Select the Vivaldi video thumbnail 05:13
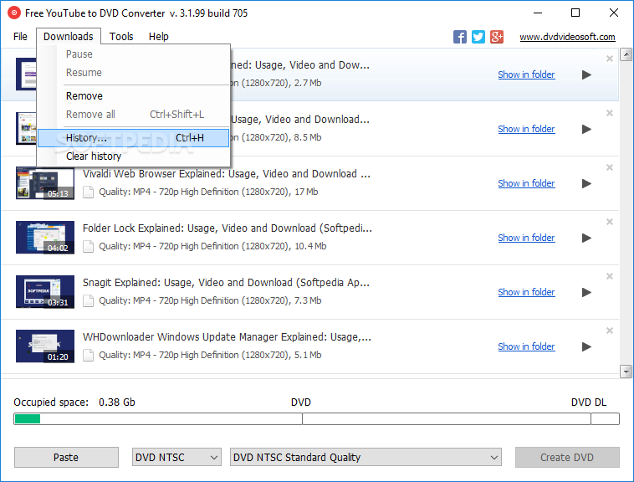The width and height of the screenshot is (634, 482). (45, 183)
